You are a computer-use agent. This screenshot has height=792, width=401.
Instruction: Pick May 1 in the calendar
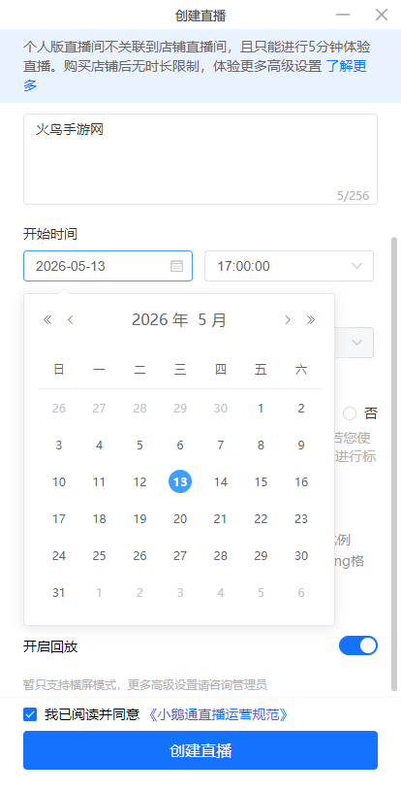point(261,408)
